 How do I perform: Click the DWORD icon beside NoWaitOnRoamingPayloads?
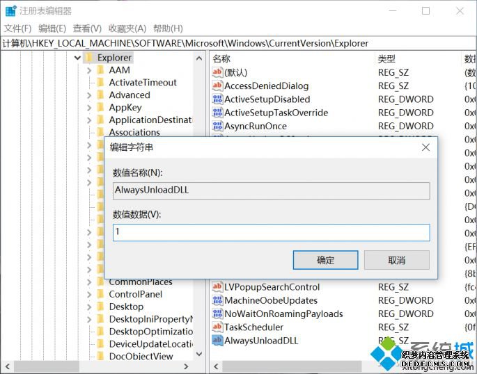point(217,314)
